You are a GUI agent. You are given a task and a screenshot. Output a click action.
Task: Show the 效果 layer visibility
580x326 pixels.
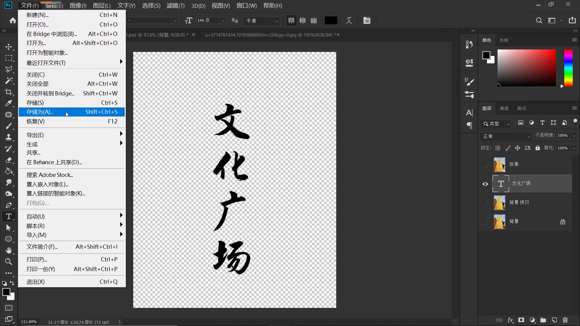(485, 165)
